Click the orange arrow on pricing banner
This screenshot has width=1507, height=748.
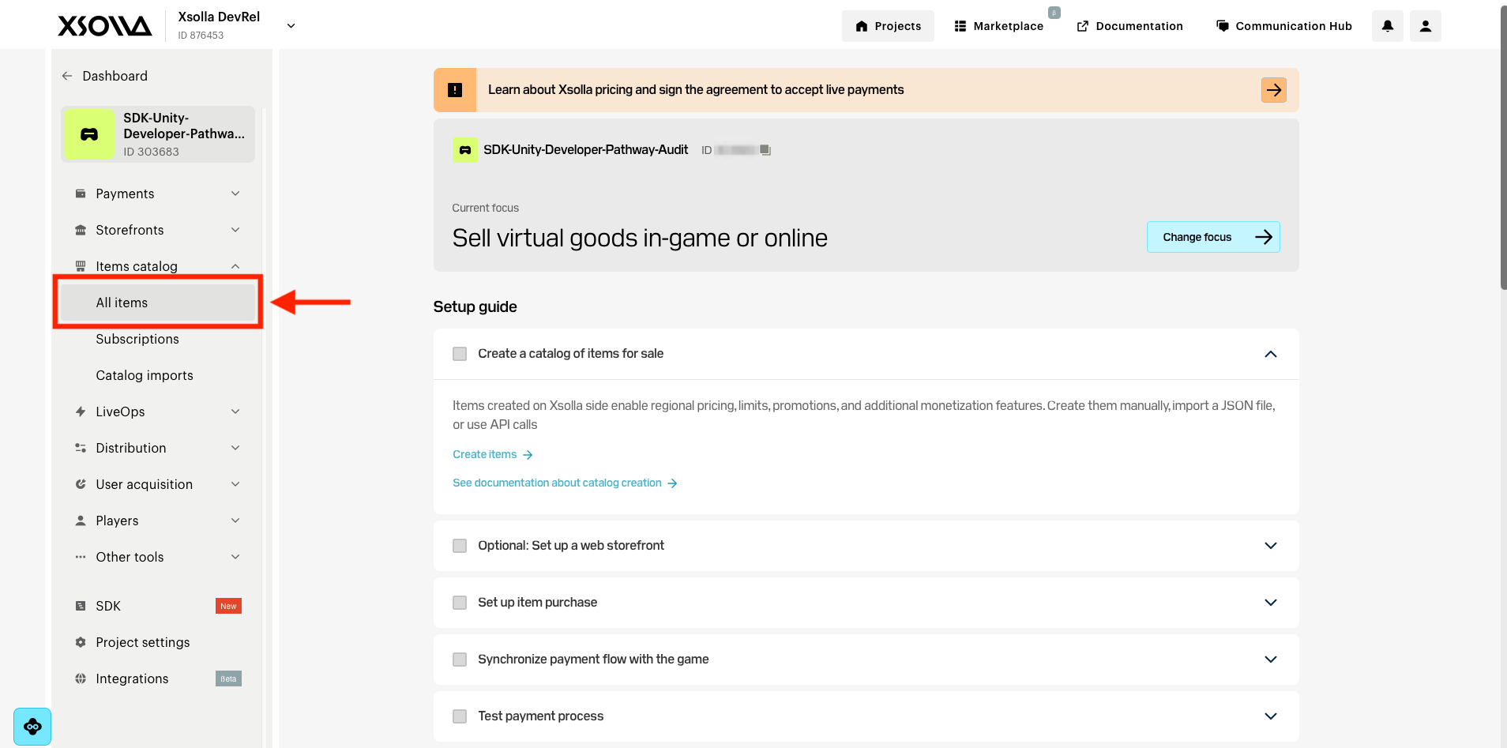click(x=1273, y=90)
